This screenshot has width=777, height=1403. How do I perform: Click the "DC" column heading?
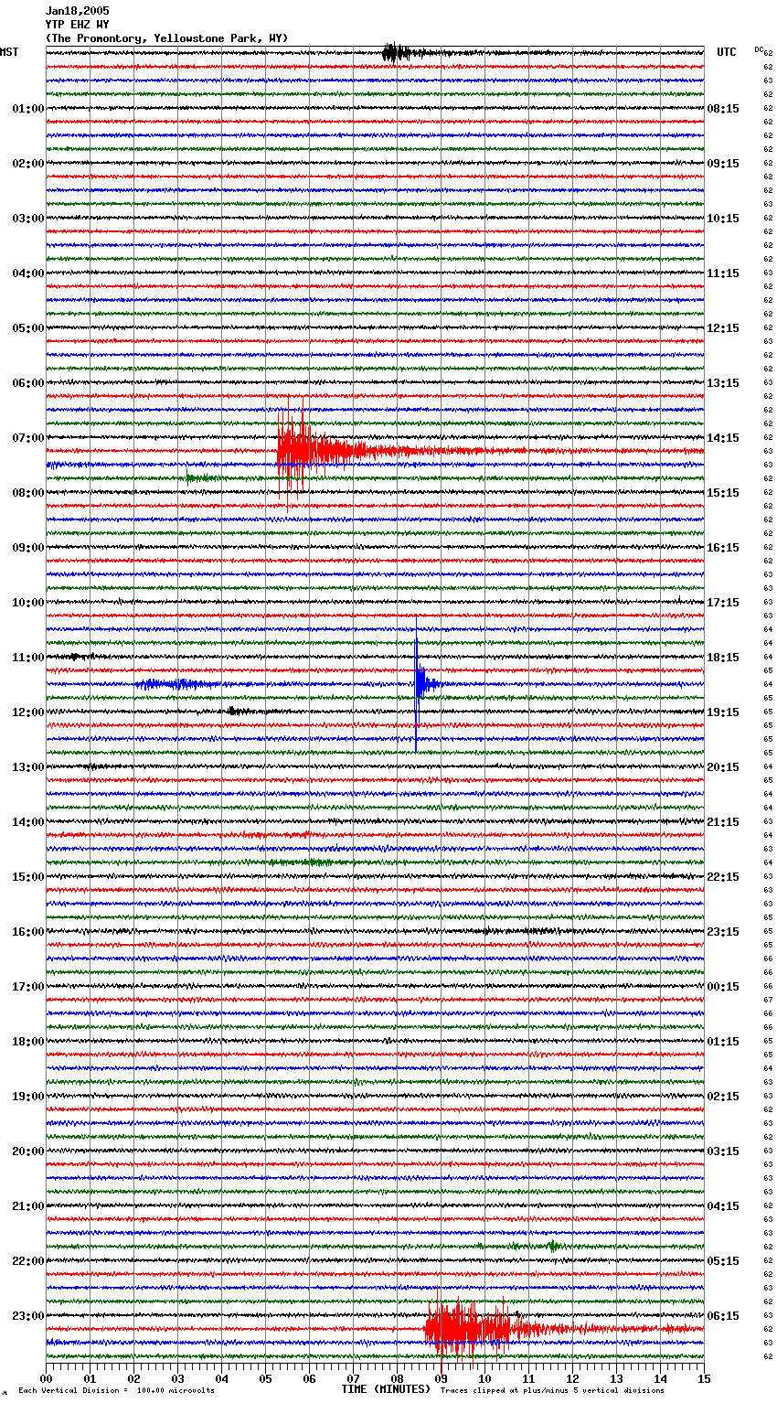pos(759,49)
